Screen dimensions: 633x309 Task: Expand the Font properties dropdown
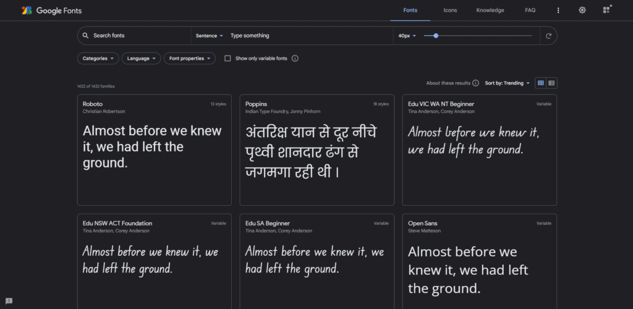pos(190,59)
